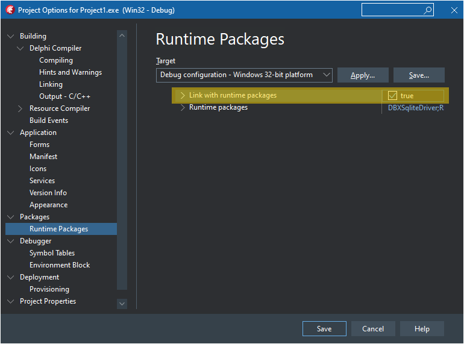
Task: Expand the Link with runtime packages row
Action: coord(183,95)
